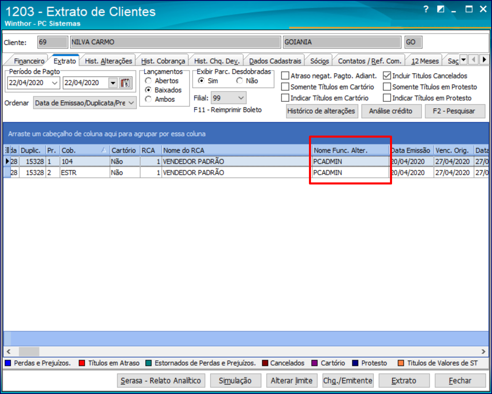Click the Venc. Orig. column header
The image size is (492, 394).
pos(454,150)
